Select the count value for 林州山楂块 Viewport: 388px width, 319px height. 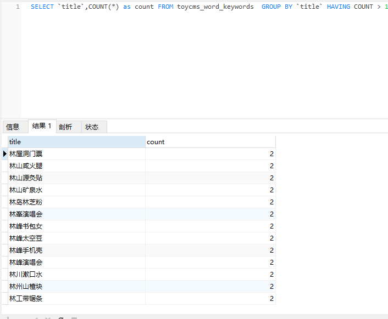pyautogui.click(x=210, y=287)
